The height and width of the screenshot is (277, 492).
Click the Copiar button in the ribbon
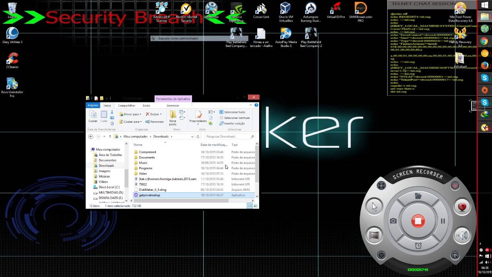coord(93,116)
